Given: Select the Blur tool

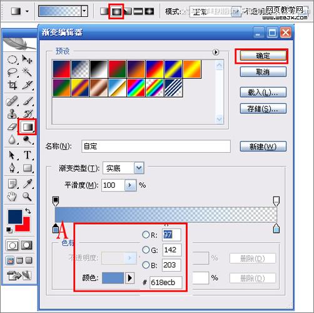Looking at the screenshot, I should pos(12,140).
